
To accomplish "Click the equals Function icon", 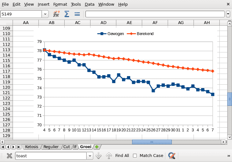I will (77, 14).
